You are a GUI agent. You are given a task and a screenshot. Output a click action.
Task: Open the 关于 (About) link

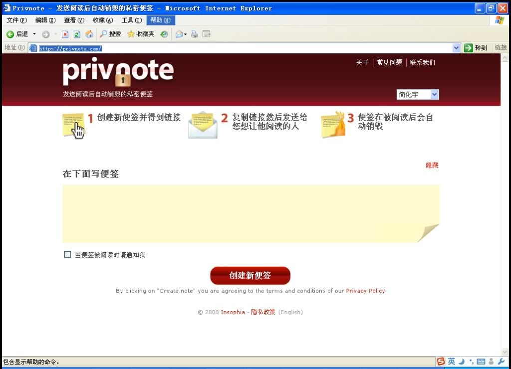click(x=362, y=62)
